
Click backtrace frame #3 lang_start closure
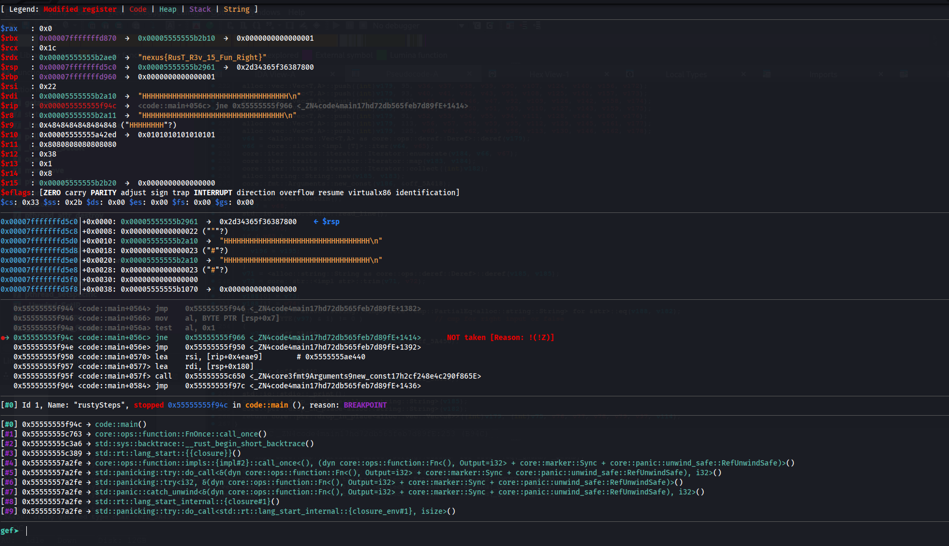pos(121,453)
